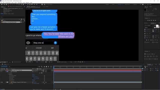This screenshot has width=160, height=90.
Task: Toggle visibility eye of the text layer
Action: (x=1, y=70)
